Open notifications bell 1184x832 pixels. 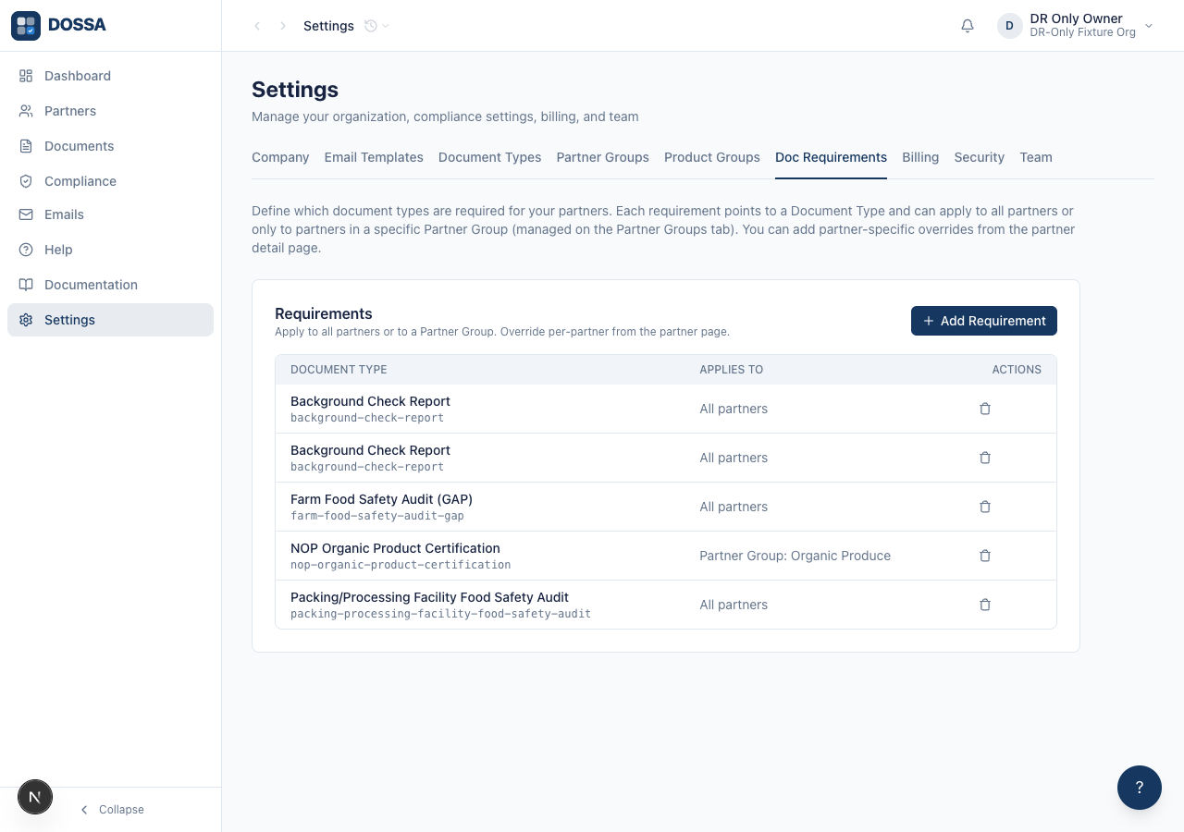[x=968, y=26]
